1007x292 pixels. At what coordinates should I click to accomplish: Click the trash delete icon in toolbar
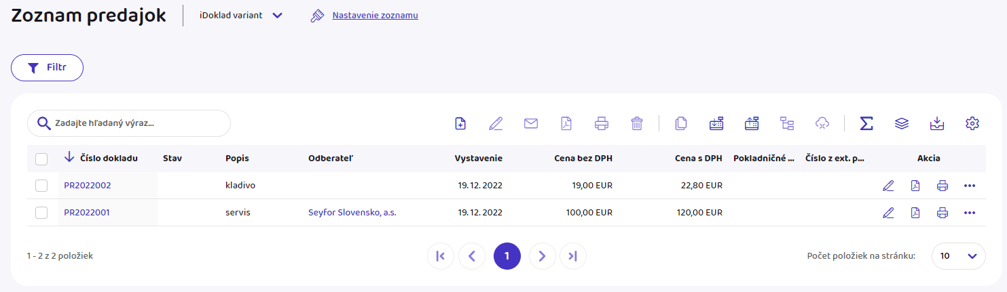click(636, 123)
